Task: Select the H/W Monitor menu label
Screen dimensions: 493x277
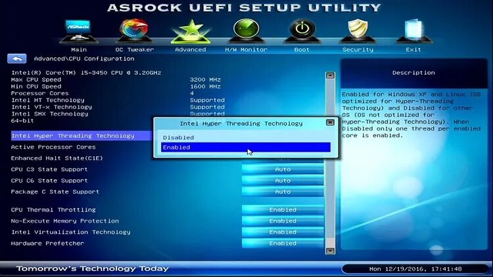Action: (x=246, y=50)
